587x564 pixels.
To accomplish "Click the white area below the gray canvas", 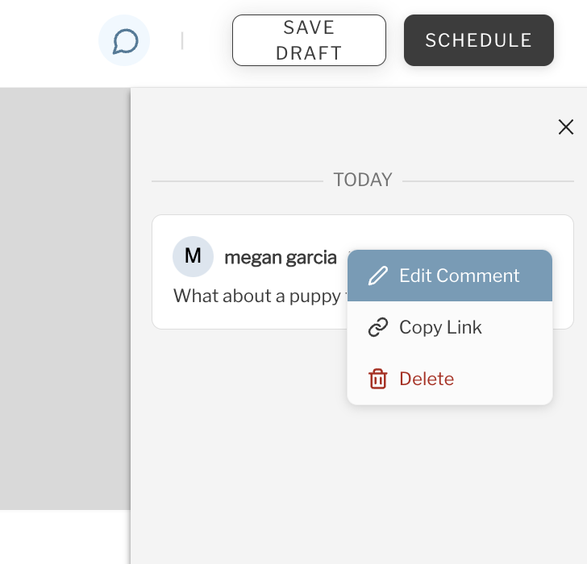I will coord(65,537).
